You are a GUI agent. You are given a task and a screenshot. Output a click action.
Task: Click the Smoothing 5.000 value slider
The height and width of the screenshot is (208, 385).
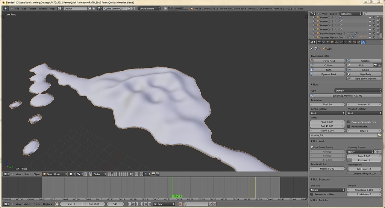364,190
